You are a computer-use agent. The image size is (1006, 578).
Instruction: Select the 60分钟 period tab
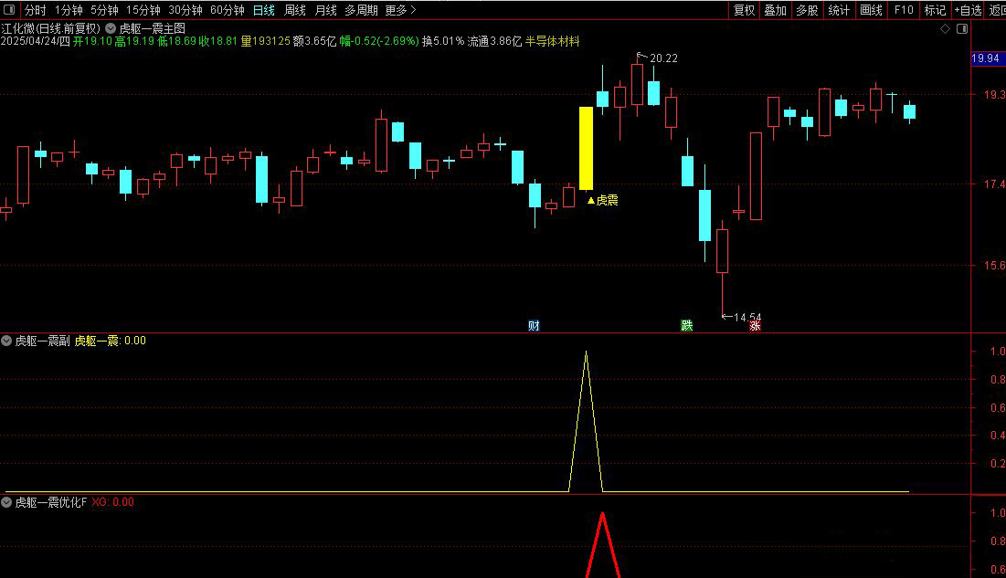228,10
